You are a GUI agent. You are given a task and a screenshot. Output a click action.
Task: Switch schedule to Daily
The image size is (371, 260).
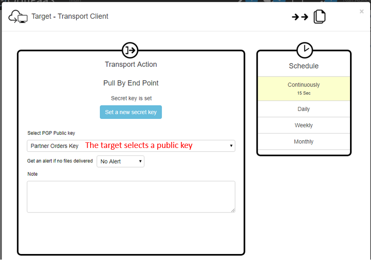click(x=303, y=109)
